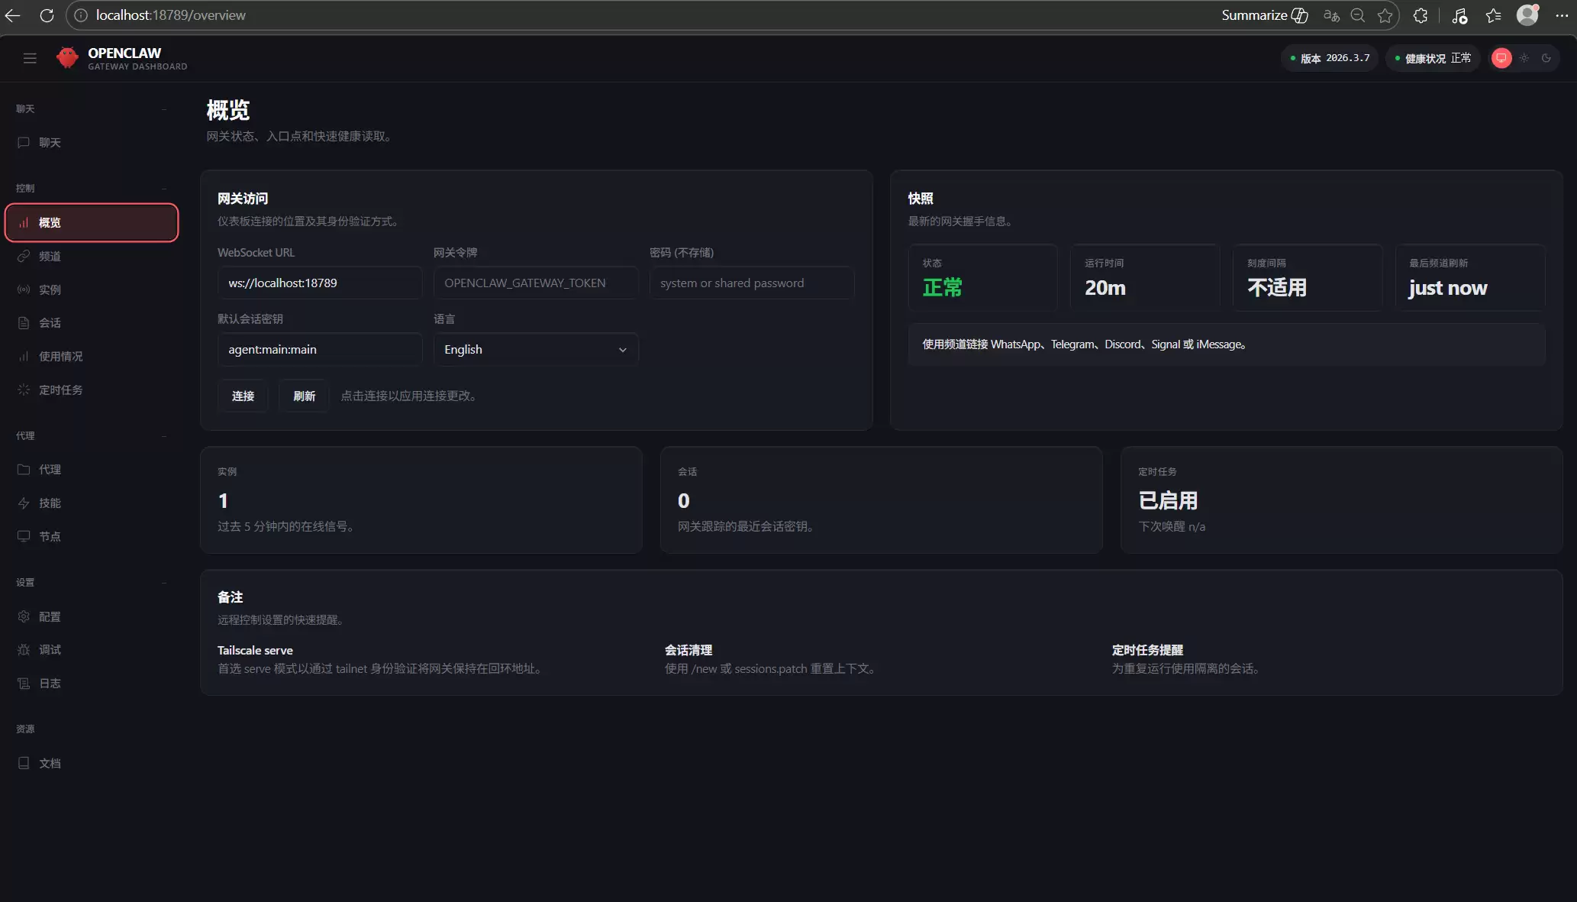Select 会话 sessions menu item
The image size is (1577, 902).
point(50,323)
